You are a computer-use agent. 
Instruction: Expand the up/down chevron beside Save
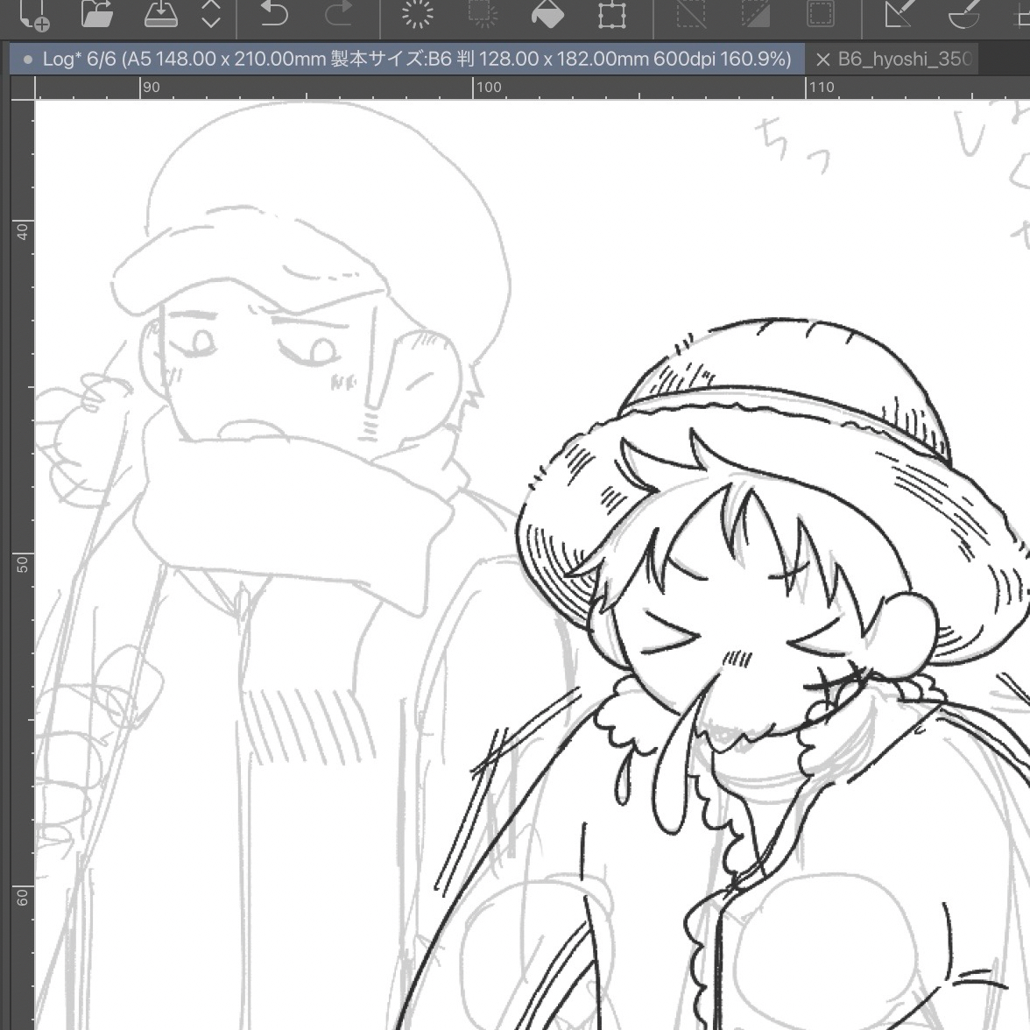point(211,14)
